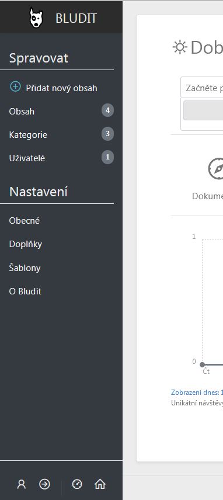Screen dimensions: 223x500
Task: Click the sun icon beside greeting
Action: 180,47
